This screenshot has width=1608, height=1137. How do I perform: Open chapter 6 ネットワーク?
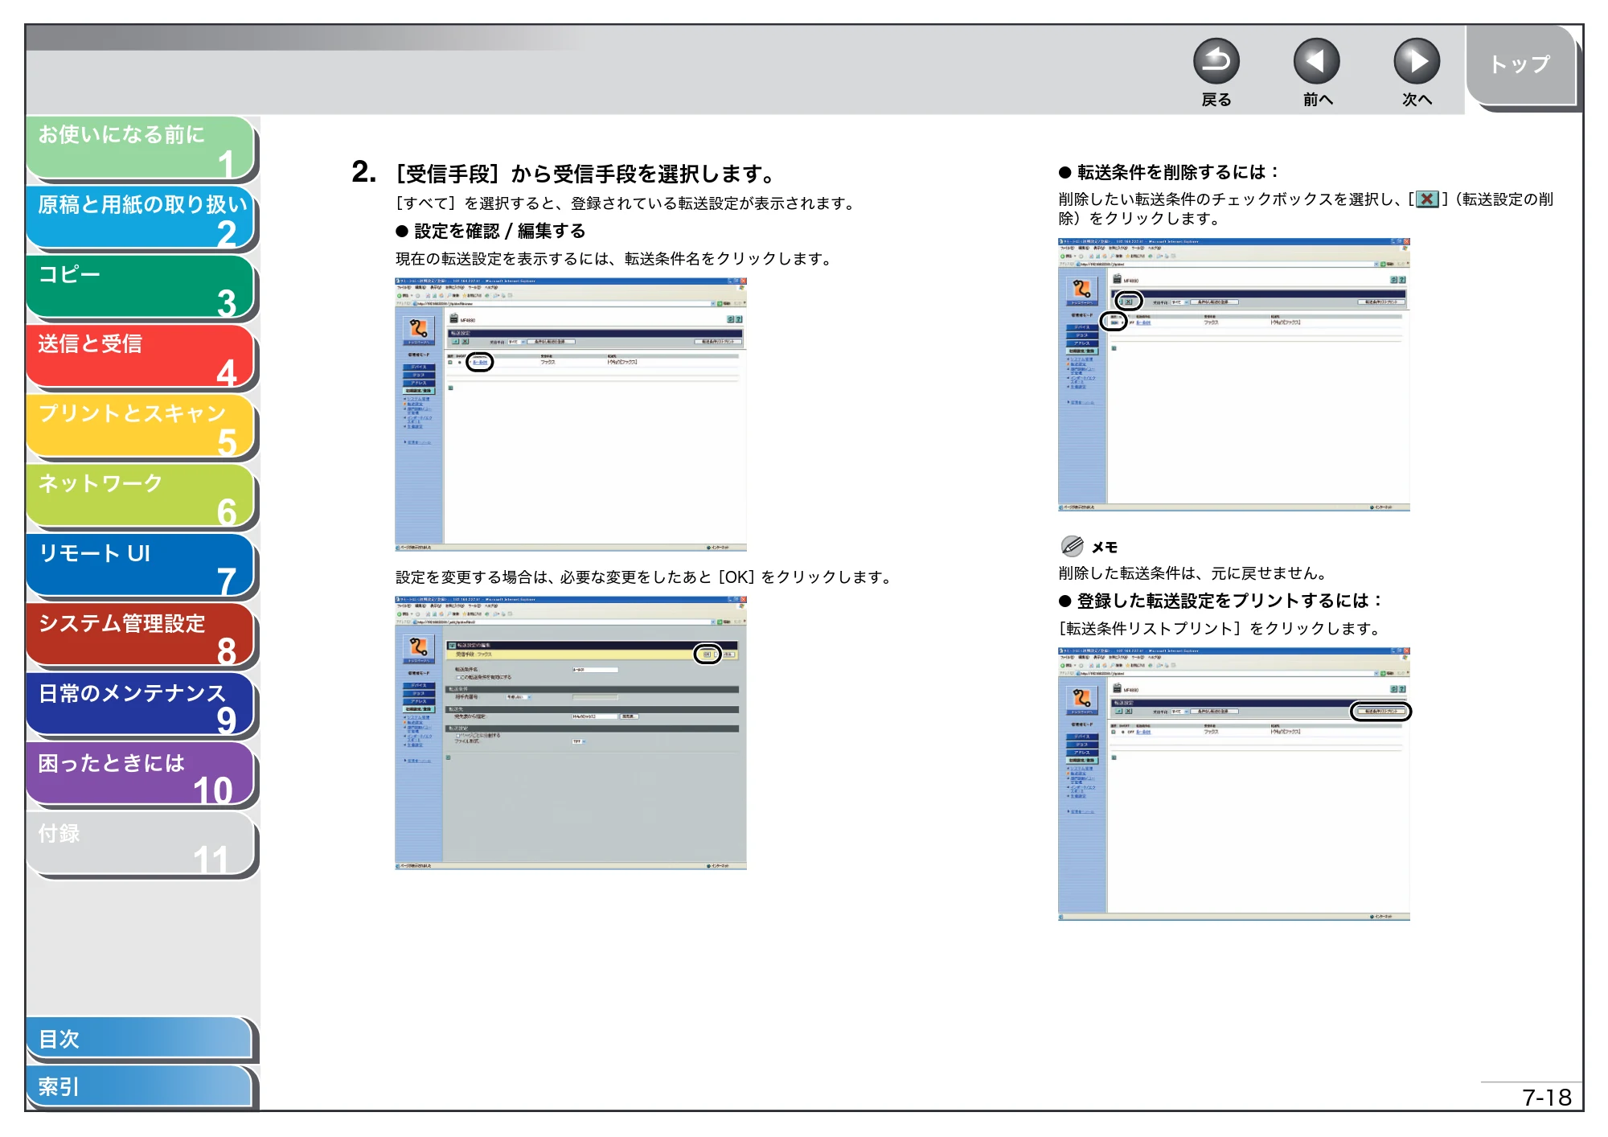pos(141,496)
